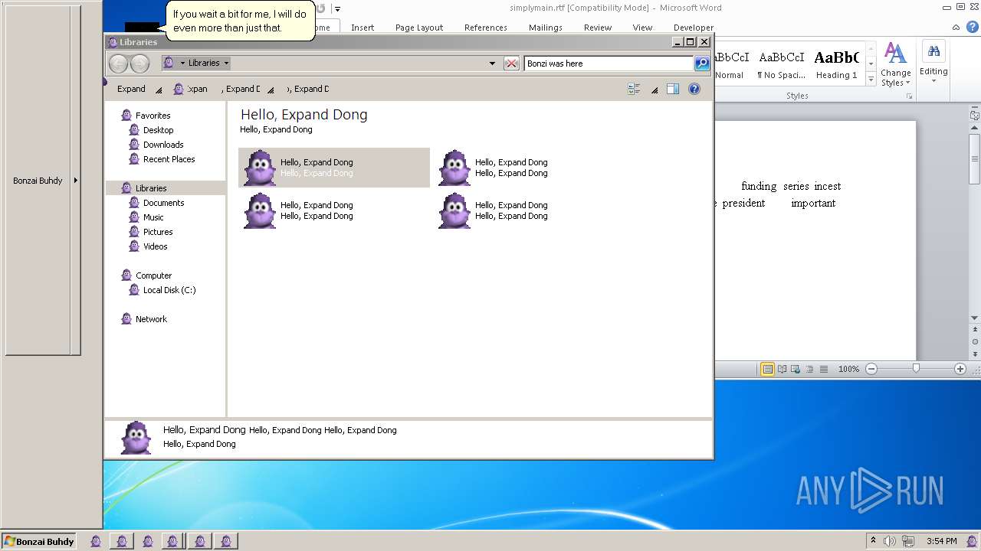The image size is (981, 551).
Task: Select Favorites in navigation pane
Action: [153, 116]
